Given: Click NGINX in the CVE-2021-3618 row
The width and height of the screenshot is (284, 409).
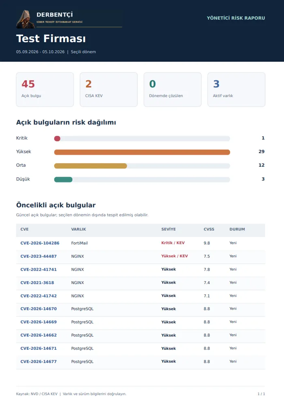Looking at the screenshot, I should click(x=78, y=282).
